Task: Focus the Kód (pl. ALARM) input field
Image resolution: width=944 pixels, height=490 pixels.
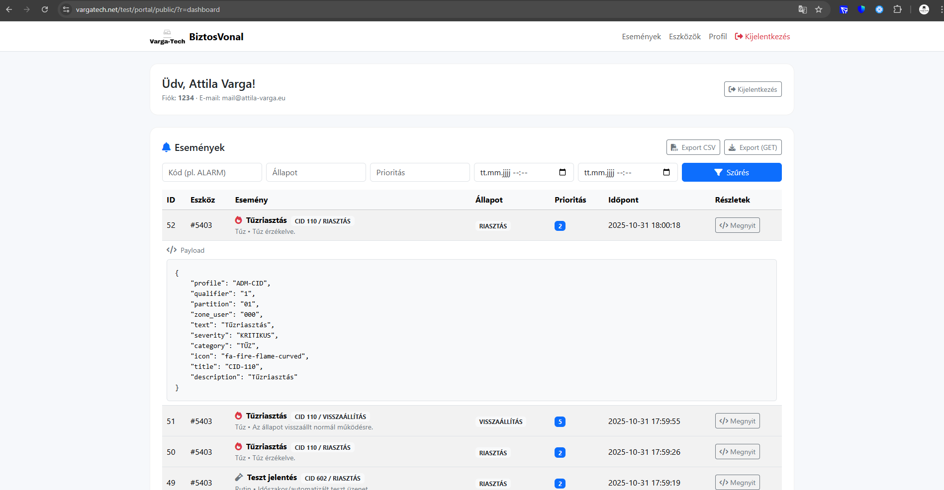Action: 212,172
